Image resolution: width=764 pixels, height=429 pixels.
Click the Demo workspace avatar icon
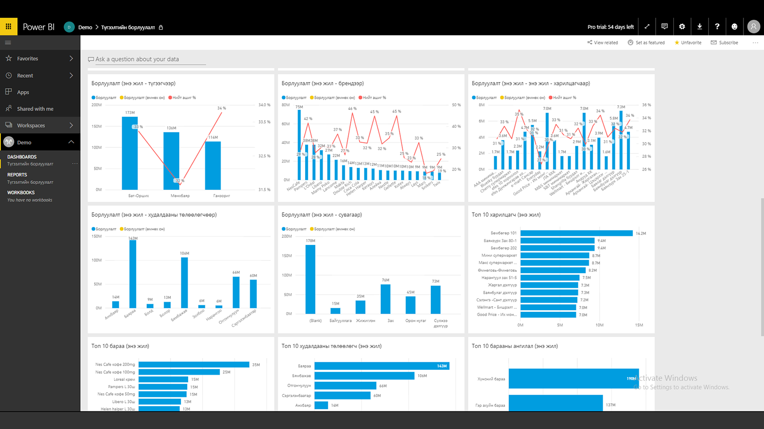69,27
